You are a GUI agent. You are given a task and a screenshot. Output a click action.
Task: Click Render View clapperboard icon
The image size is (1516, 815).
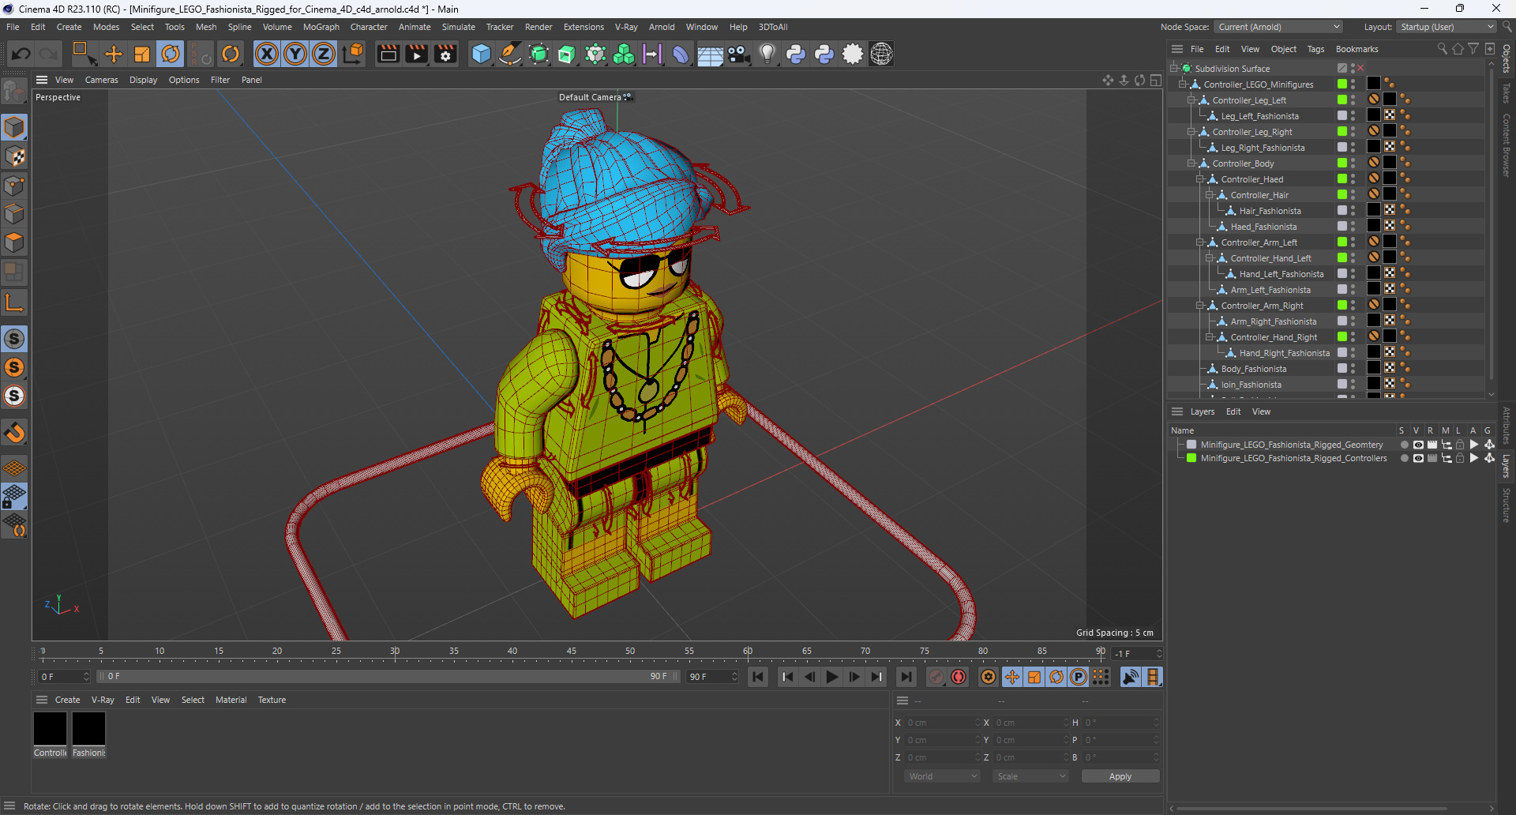pos(388,54)
